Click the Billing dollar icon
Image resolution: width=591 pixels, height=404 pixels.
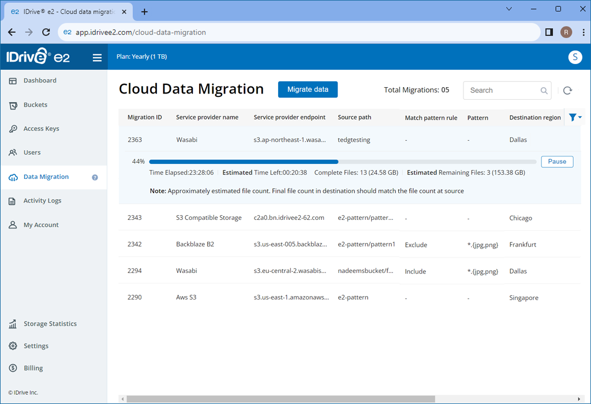point(13,368)
